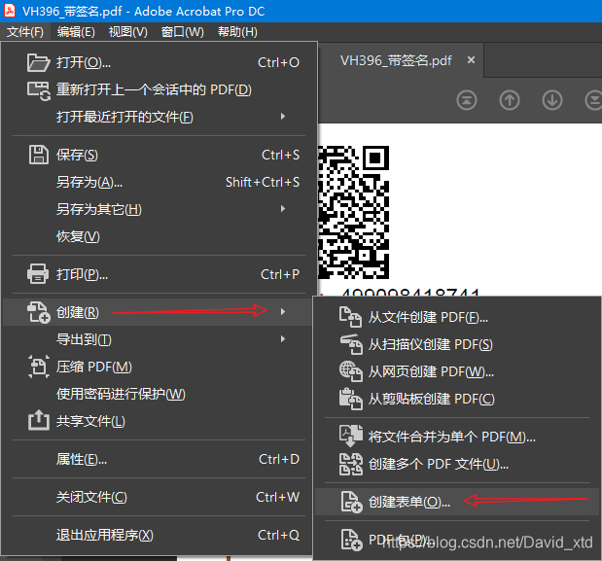This screenshot has height=561, width=602.
Task: Expand the Save As Other submenu arrow
Action: click(283, 209)
